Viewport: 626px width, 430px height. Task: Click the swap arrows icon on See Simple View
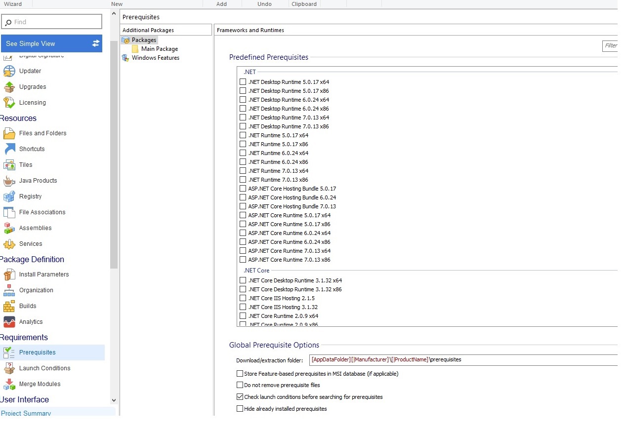(x=96, y=43)
